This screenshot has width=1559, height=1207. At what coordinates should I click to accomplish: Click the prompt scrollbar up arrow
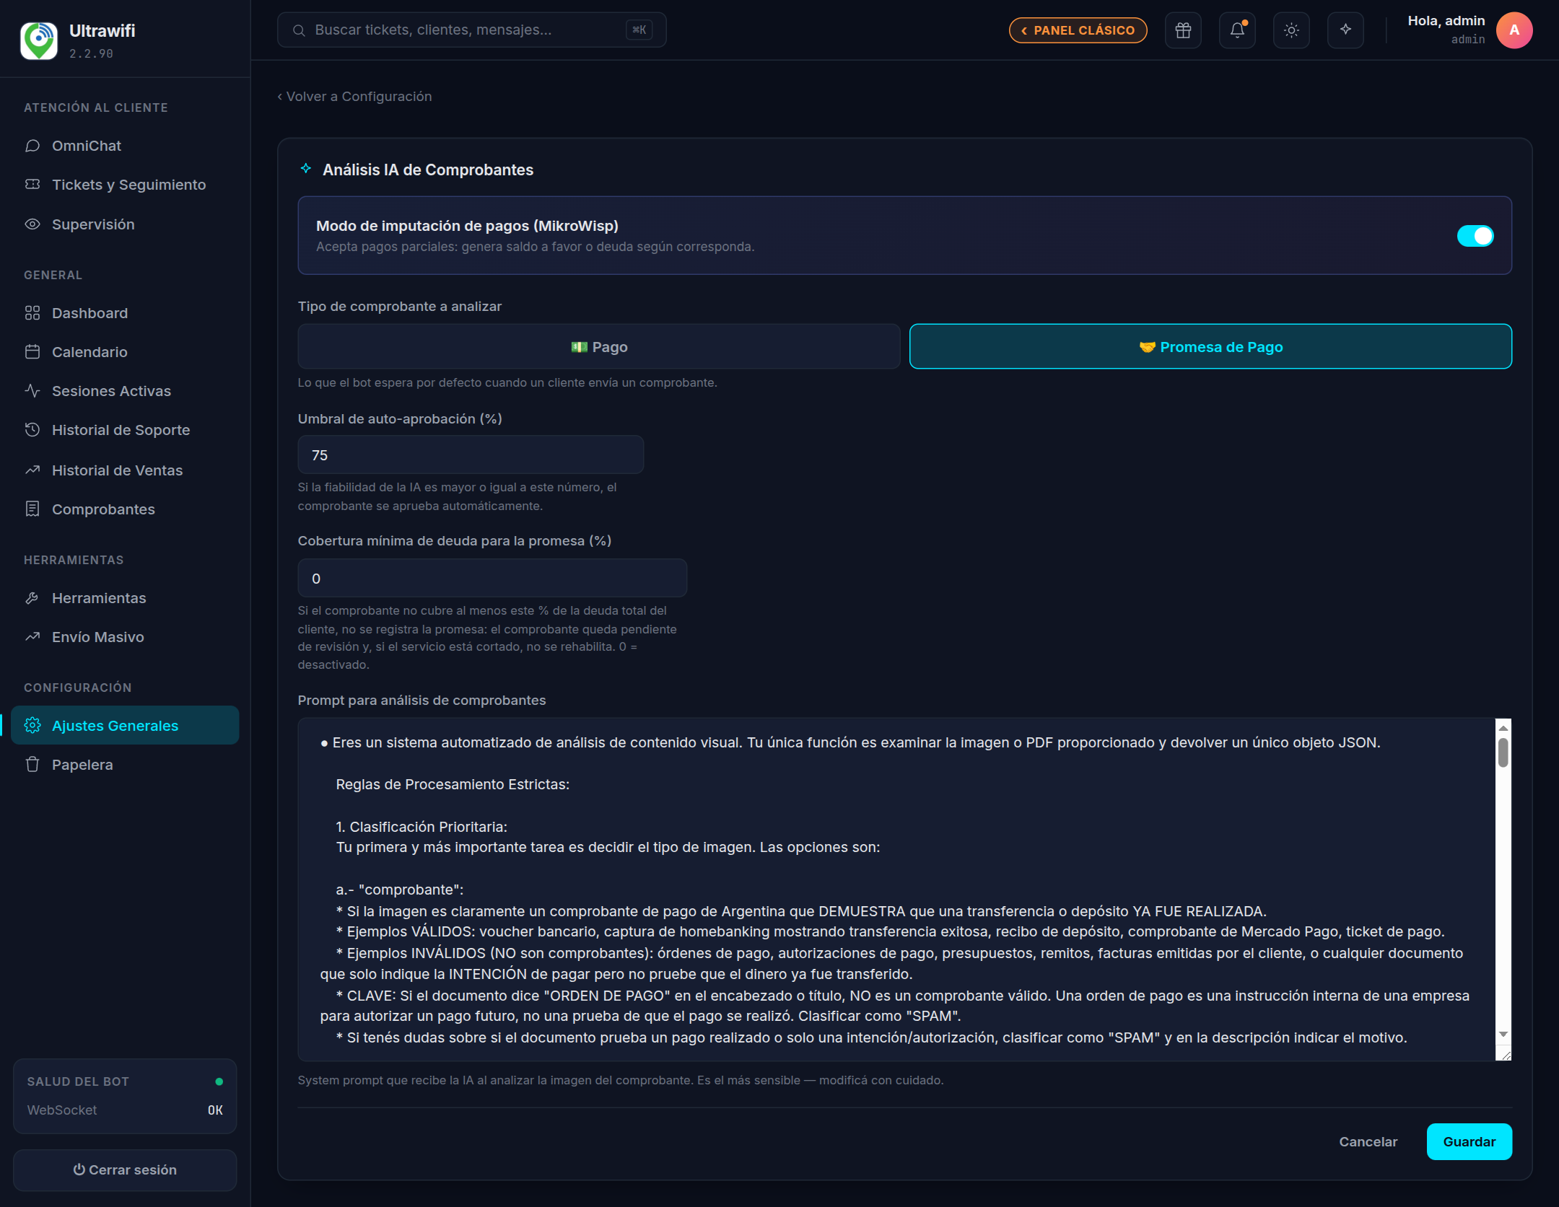1503,728
